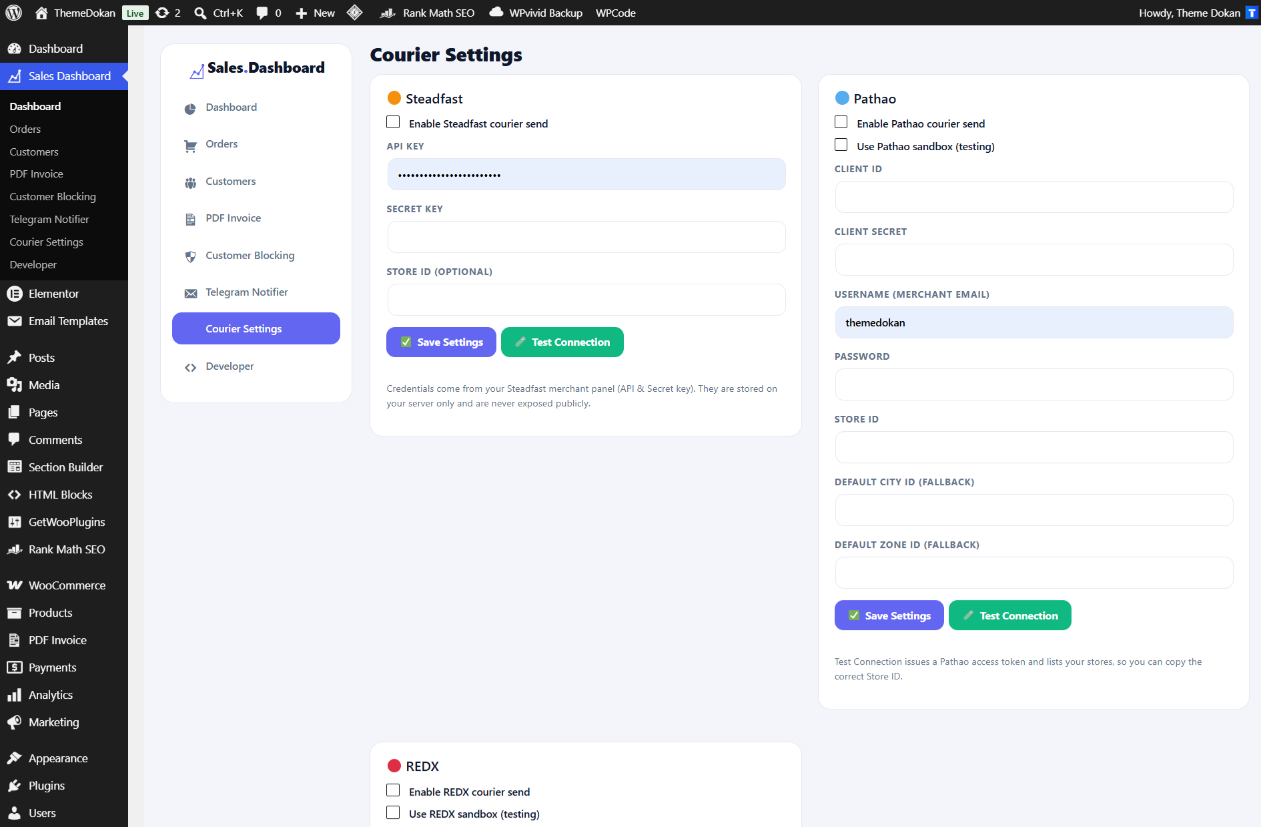Open Telegram Notifier in Sales Dashboard panel
This screenshot has height=827, width=1261.
pyautogui.click(x=256, y=292)
